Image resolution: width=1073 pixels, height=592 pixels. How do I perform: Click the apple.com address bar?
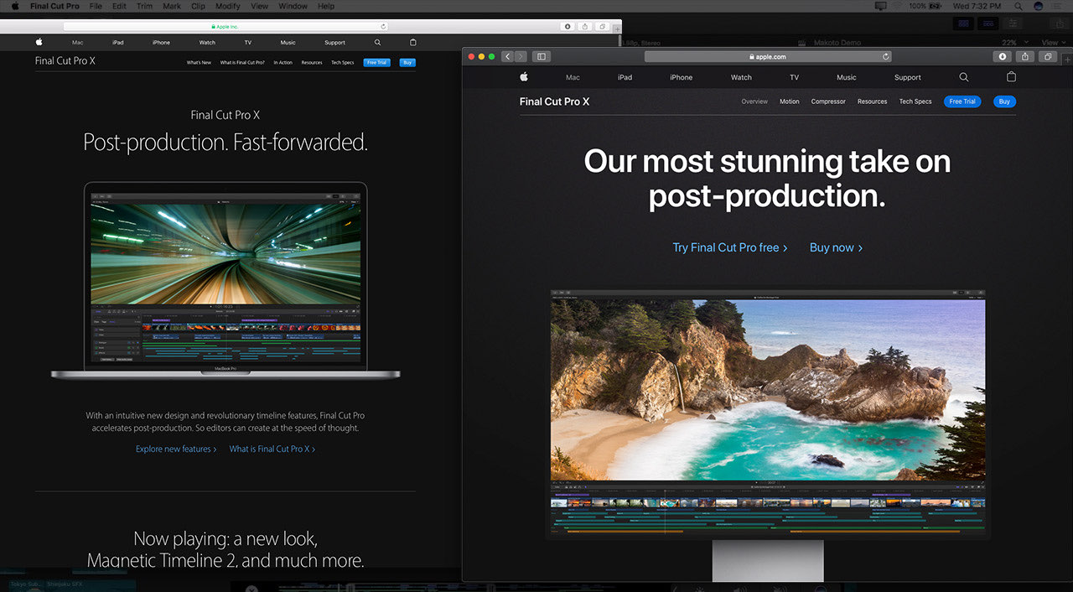[x=767, y=56]
